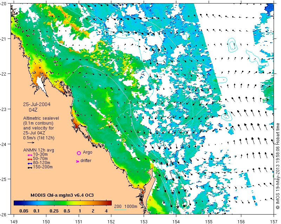This screenshot has width=281, height=224.
Task: Click longitude label 157 on the x-axis
Action: pos(274,222)
